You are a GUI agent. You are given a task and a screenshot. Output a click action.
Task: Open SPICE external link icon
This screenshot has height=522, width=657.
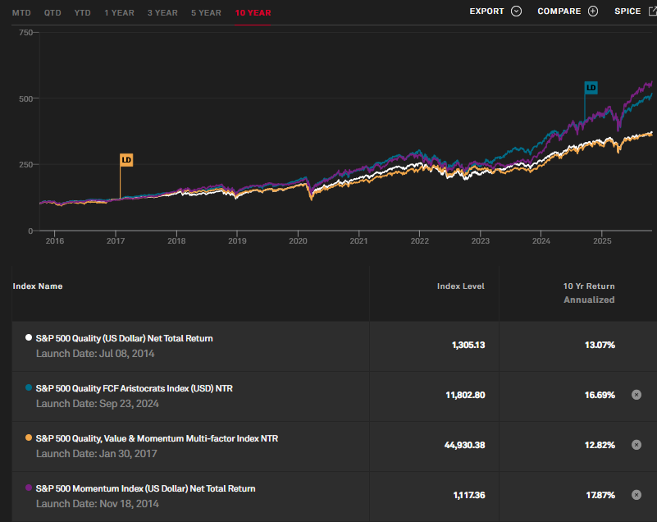pyautogui.click(x=653, y=11)
